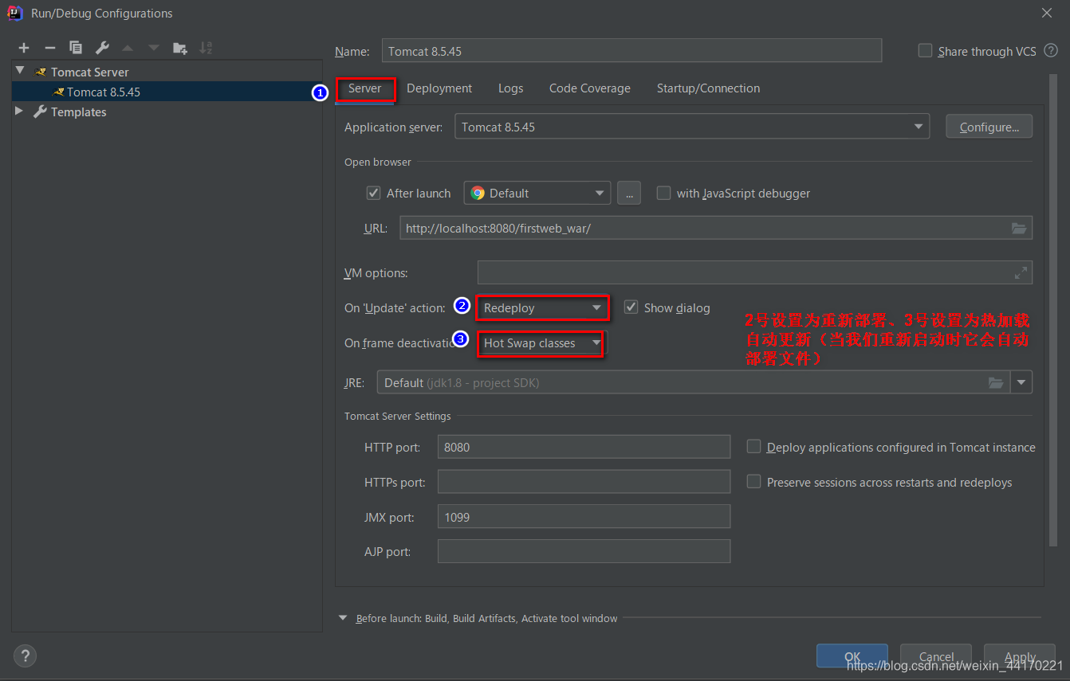Image resolution: width=1070 pixels, height=681 pixels.
Task: Enable Preserve sessions across restarts and redeploys
Action: pos(753,482)
